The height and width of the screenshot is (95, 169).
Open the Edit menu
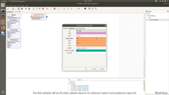click(x=11, y=6)
